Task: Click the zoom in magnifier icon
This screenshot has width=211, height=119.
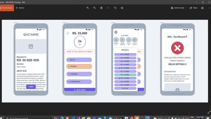Action: click(88, 8)
